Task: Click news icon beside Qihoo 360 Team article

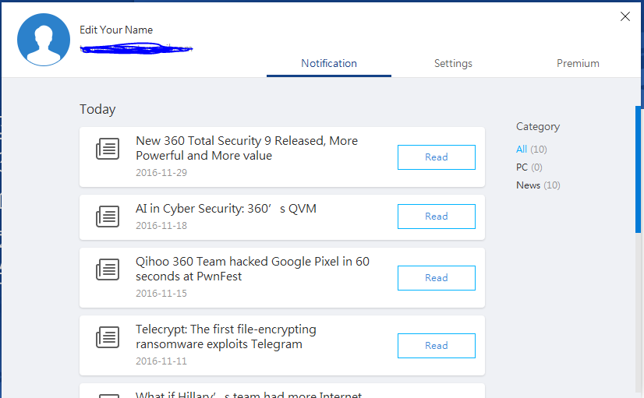Action: pyautogui.click(x=108, y=269)
